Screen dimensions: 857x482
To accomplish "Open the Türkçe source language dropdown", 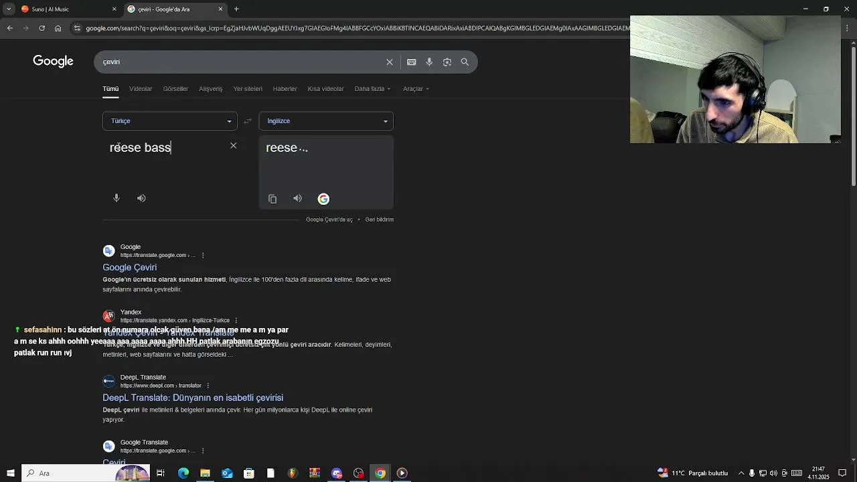I will pos(170,121).
